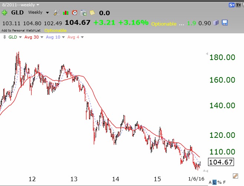Click the GLD ticker symbol in header
The width and height of the screenshot is (244, 186).
click(17, 13)
